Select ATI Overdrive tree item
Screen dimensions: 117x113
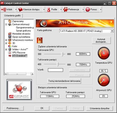20,56
